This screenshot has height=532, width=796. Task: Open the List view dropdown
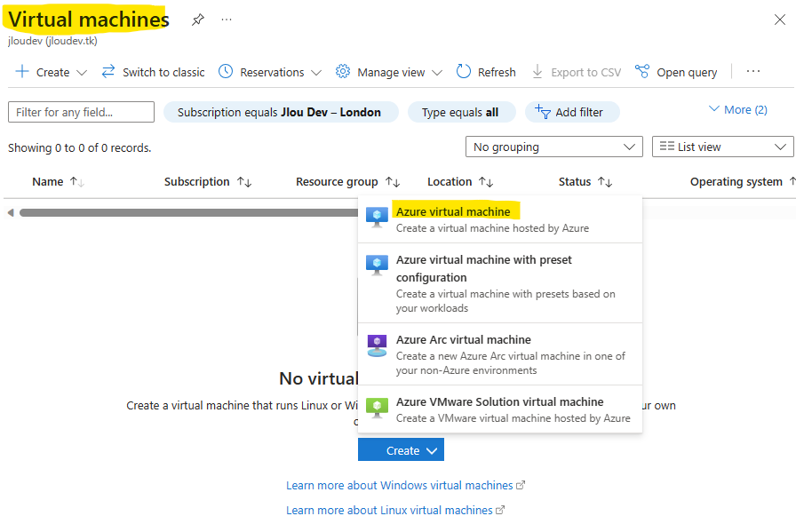tap(722, 147)
